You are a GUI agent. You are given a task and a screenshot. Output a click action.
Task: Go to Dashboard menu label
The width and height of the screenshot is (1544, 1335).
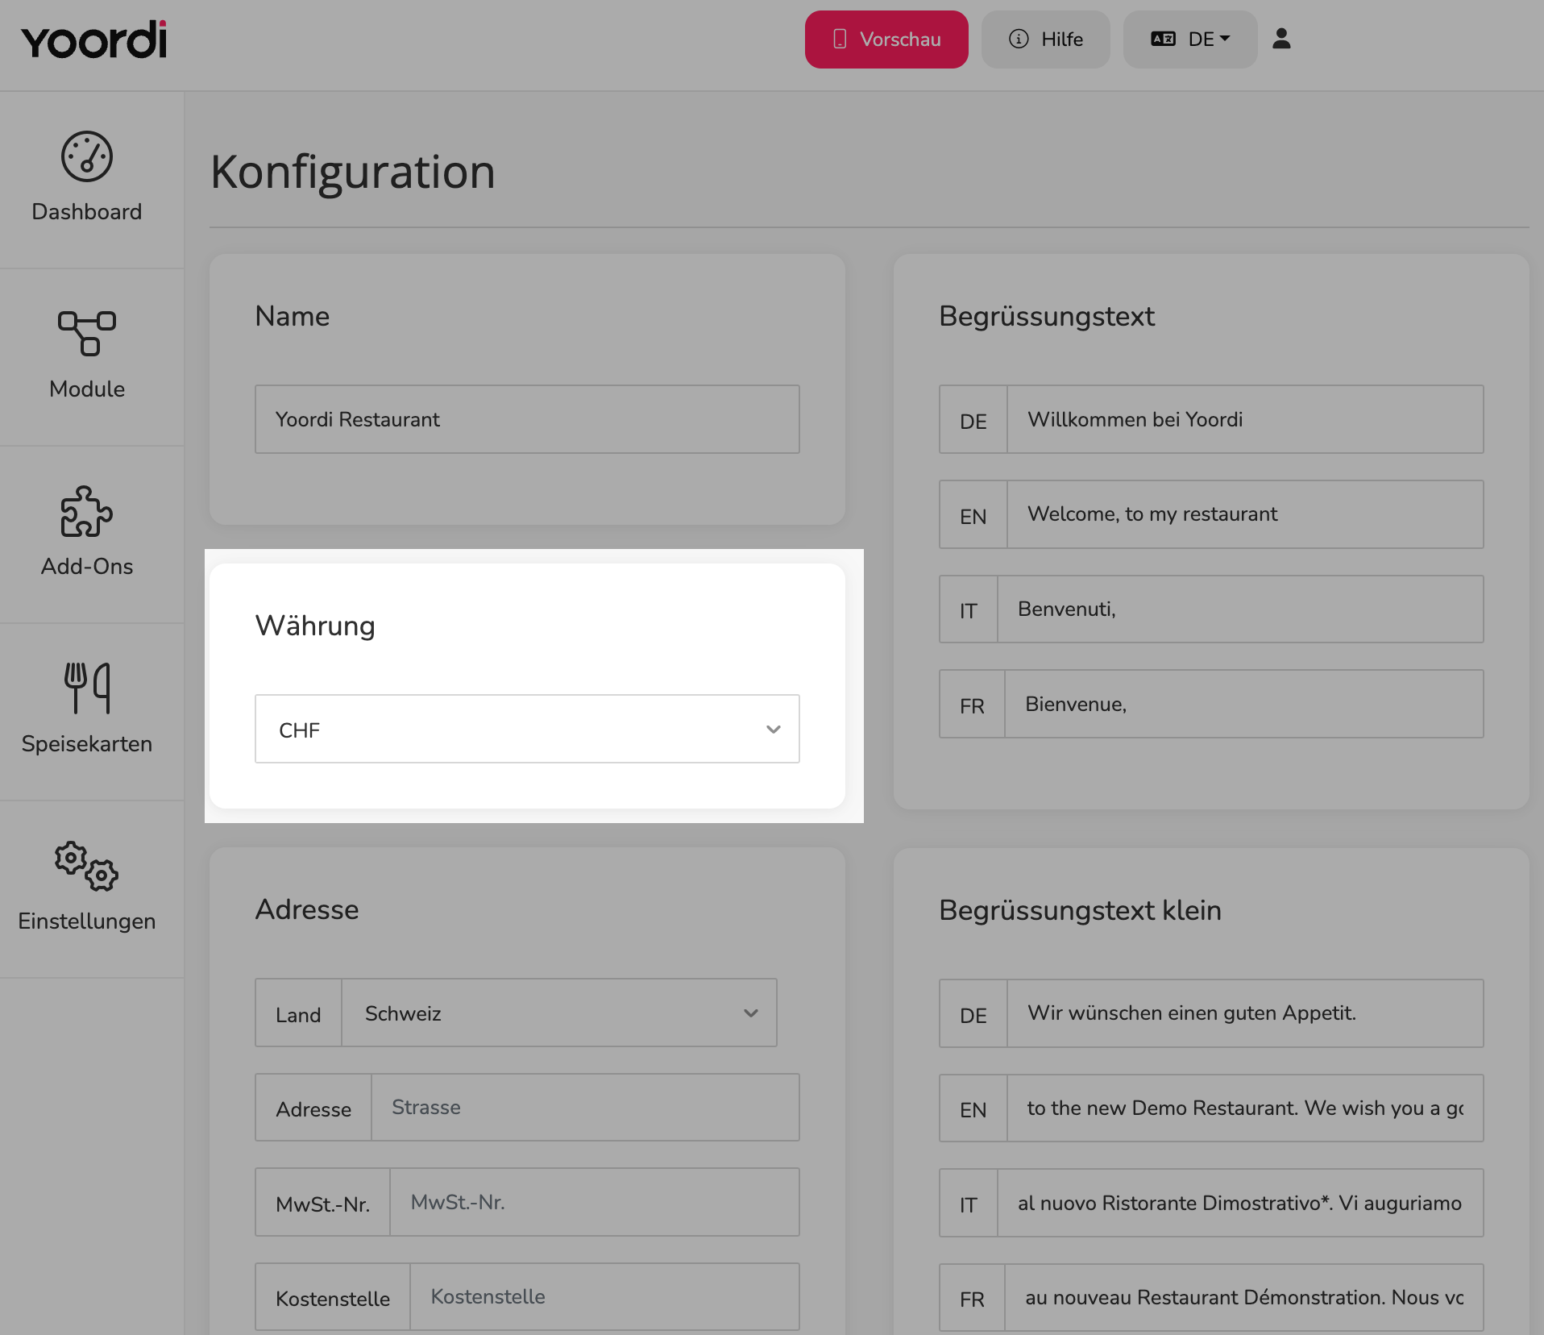[87, 211]
